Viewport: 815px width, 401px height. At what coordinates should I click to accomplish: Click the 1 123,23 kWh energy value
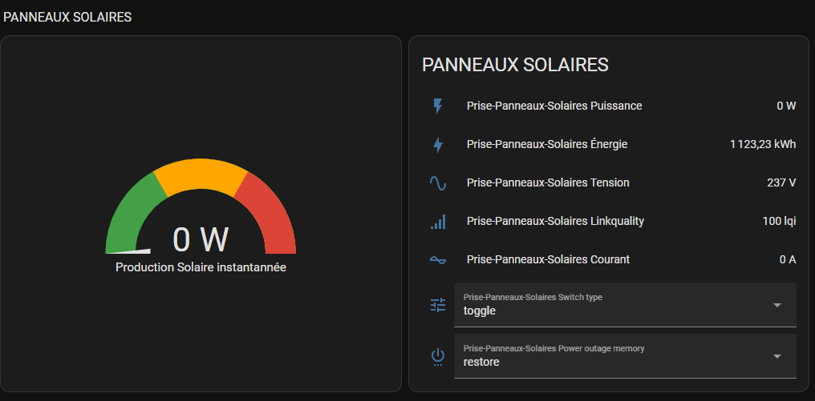tap(763, 144)
